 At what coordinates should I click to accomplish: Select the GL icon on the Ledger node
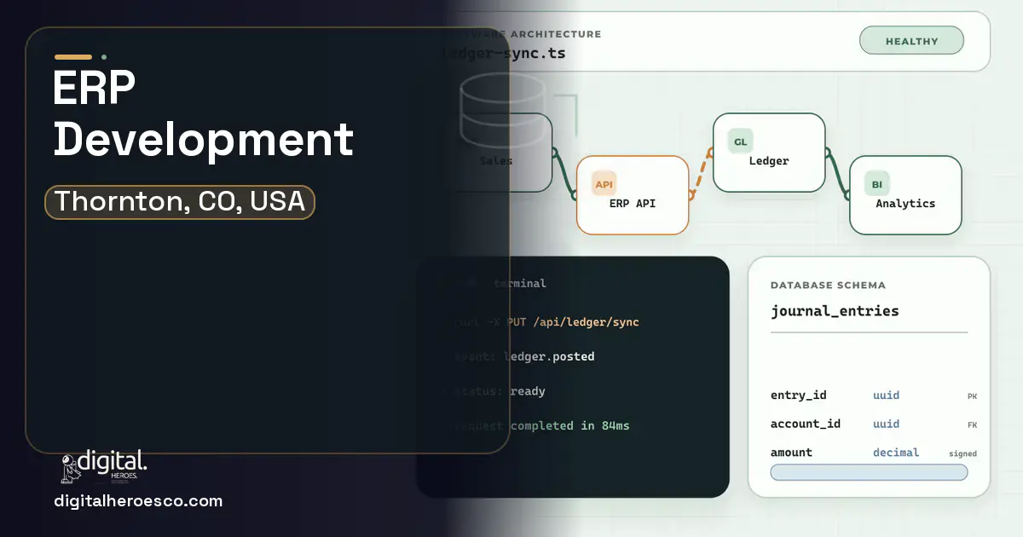coord(741,141)
